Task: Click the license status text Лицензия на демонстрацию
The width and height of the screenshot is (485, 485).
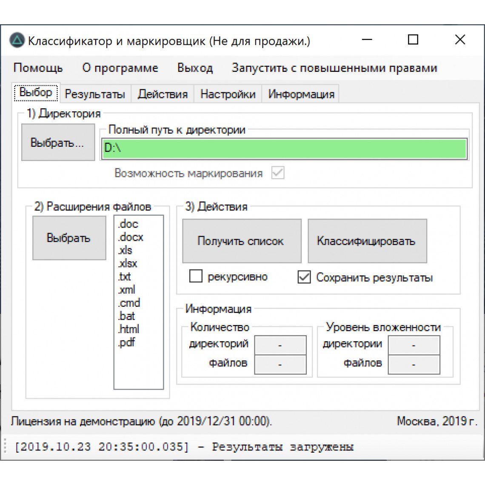Action: point(141,421)
